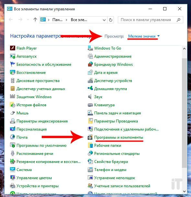Click the Автозапуск icon

13,56
